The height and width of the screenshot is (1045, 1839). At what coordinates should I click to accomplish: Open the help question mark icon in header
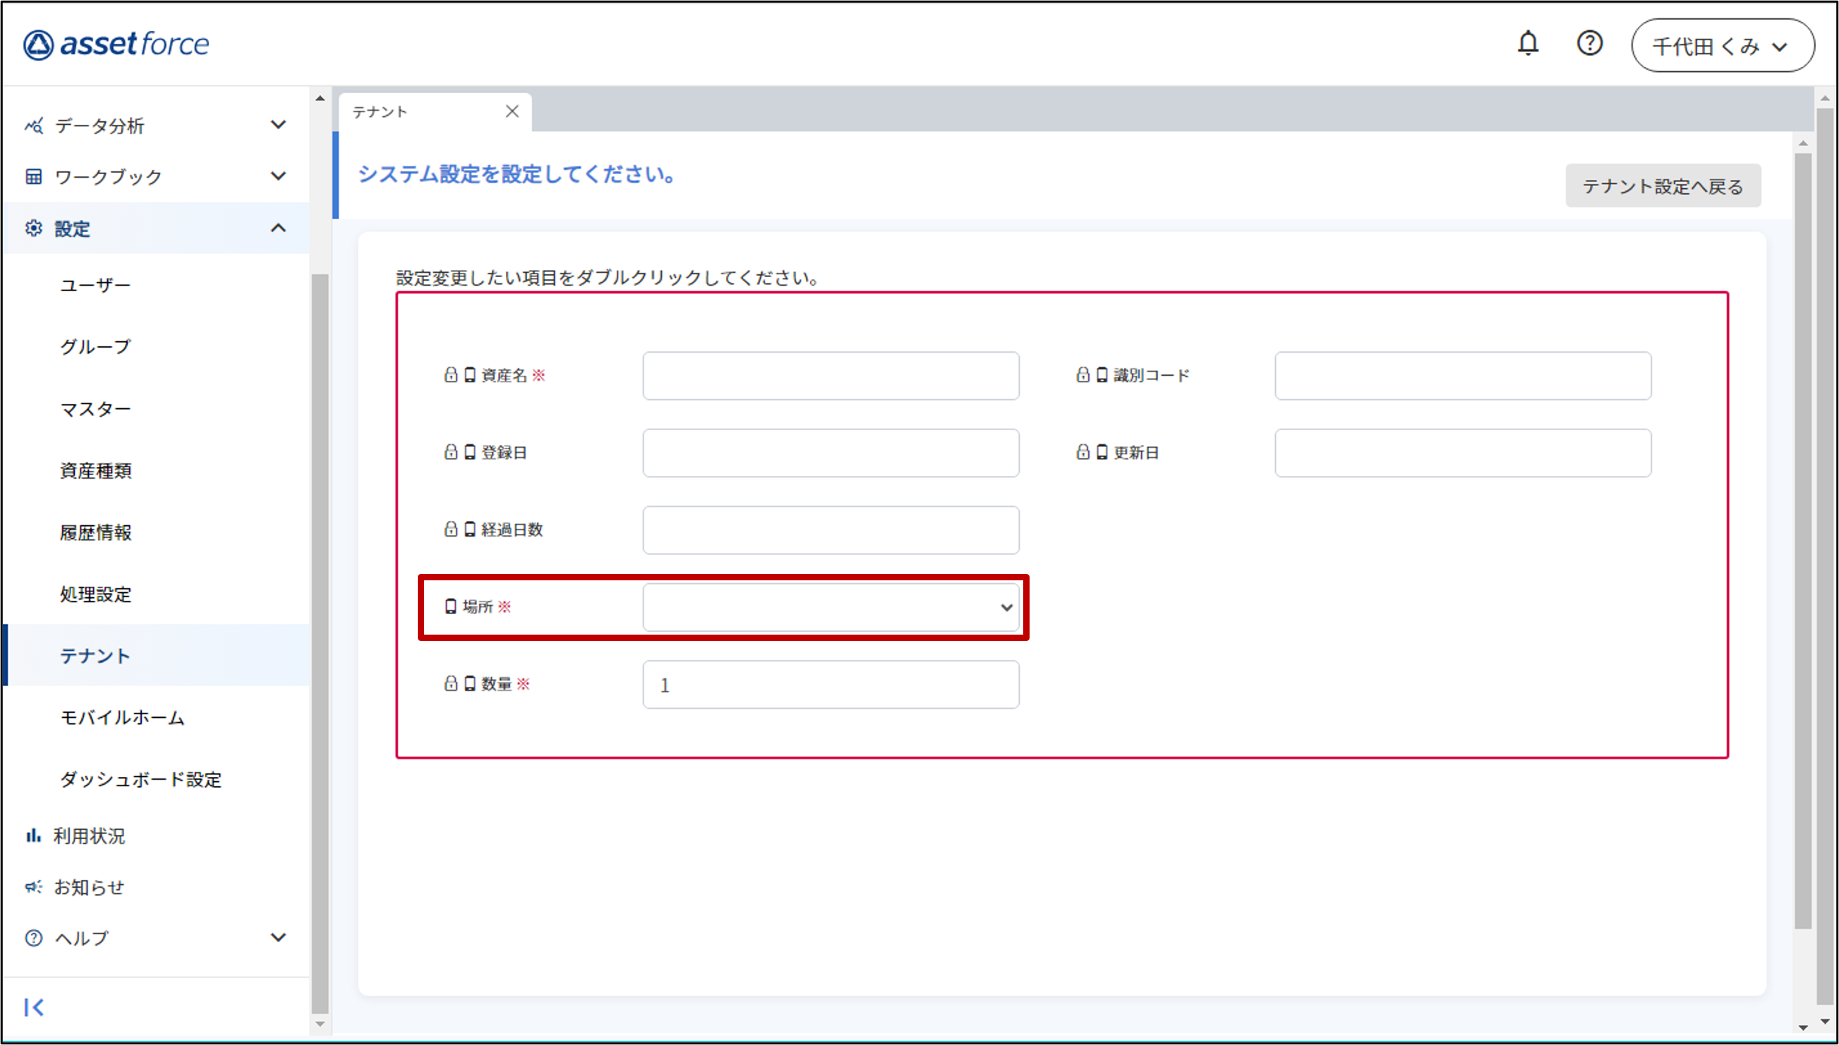click(1589, 44)
